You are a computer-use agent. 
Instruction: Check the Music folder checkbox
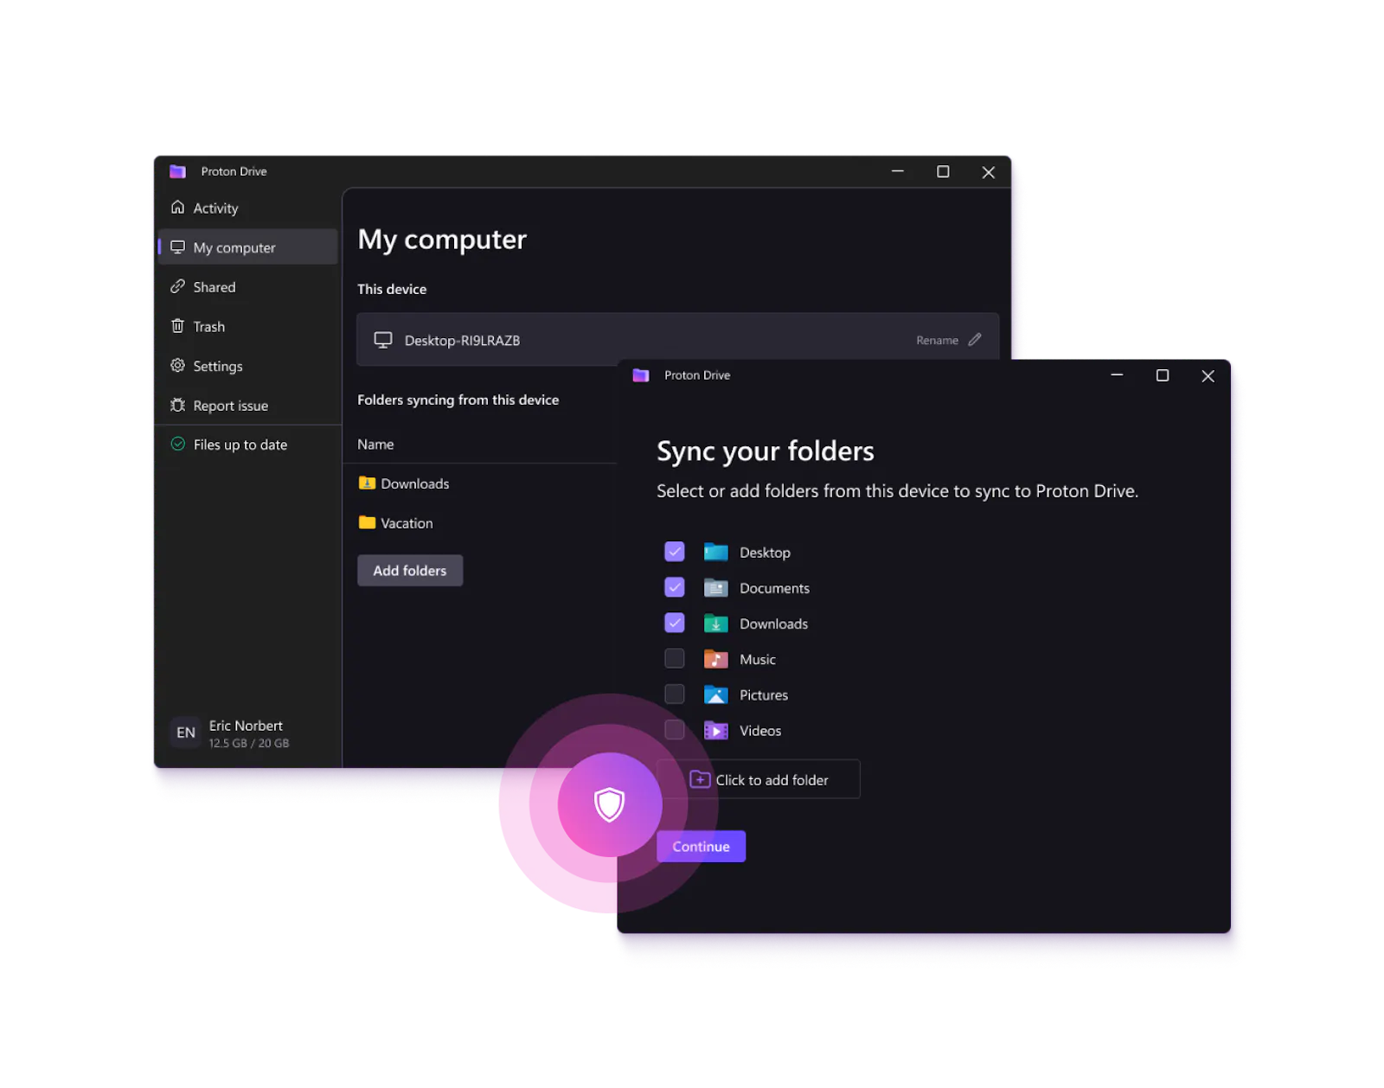coord(675,659)
